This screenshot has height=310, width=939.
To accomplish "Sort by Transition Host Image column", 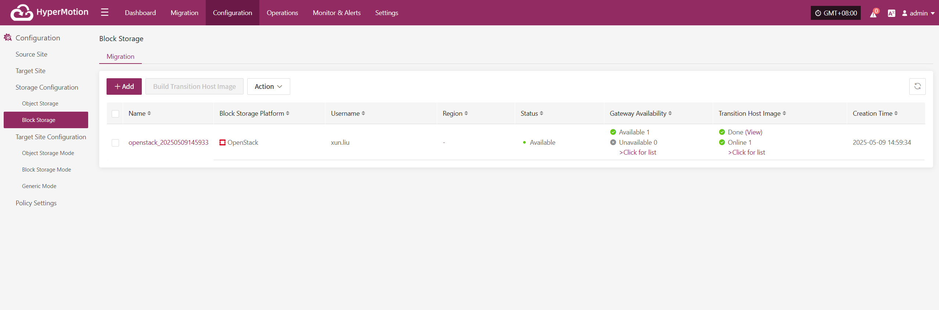I will pyautogui.click(x=784, y=113).
